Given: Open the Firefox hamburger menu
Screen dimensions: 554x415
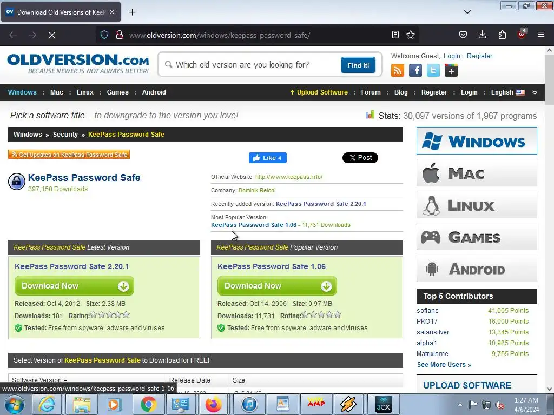Looking at the screenshot, I should tap(541, 35).
